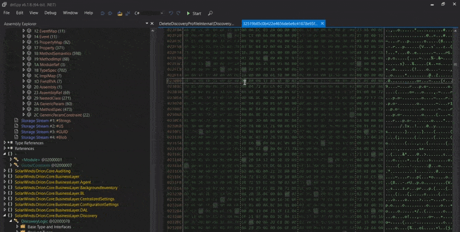Click the table icon beside 20 Assembly

(x=29, y=87)
